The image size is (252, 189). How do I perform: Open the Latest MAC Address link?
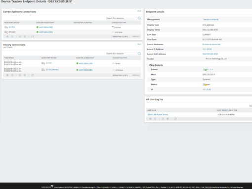pyautogui.click(x=210, y=54)
